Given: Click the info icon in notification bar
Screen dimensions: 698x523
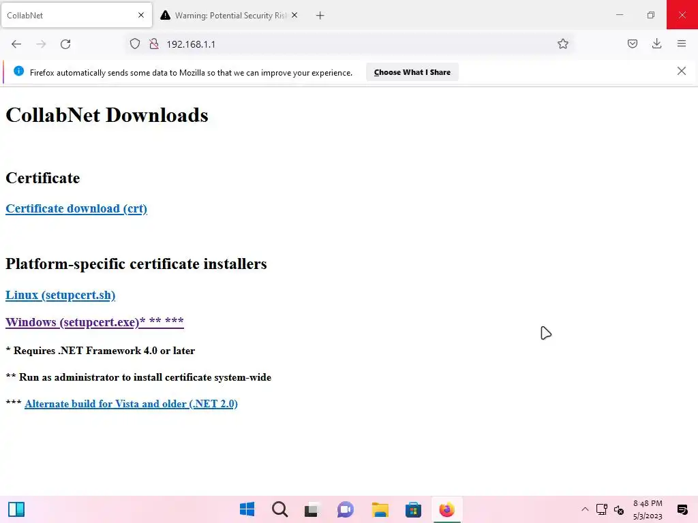Looking at the screenshot, I should (x=18, y=71).
